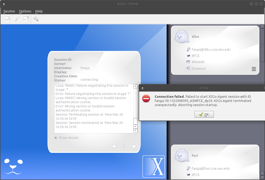The height and width of the screenshot is (180, 265).
Task: Click session ID fangq-50-1522098395_stDXFCE_dp24 in error message
Action: [x=184, y=101]
